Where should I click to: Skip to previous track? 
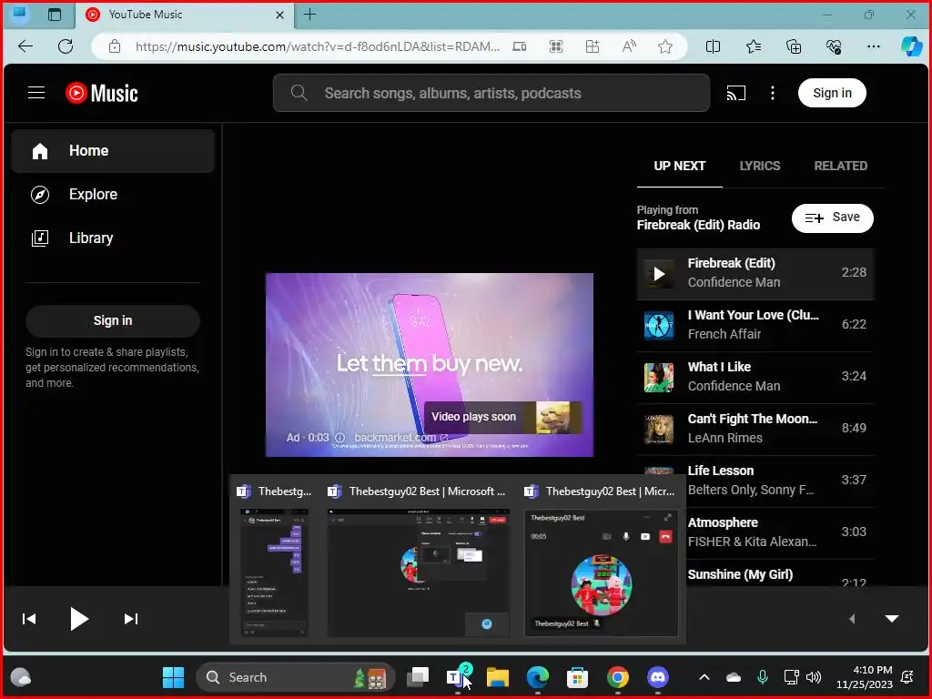[29, 619]
